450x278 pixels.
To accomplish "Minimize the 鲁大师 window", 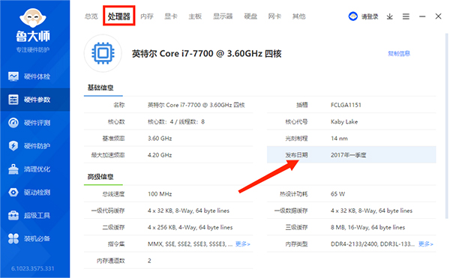I will tap(422, 16).
